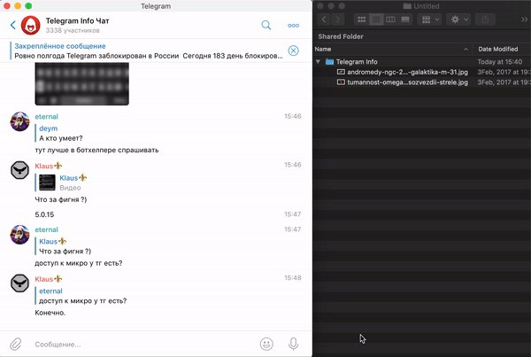Open eternal's avatar at the 15:46 message
Viewport: 531px width, 357px height.
(20, 121)
